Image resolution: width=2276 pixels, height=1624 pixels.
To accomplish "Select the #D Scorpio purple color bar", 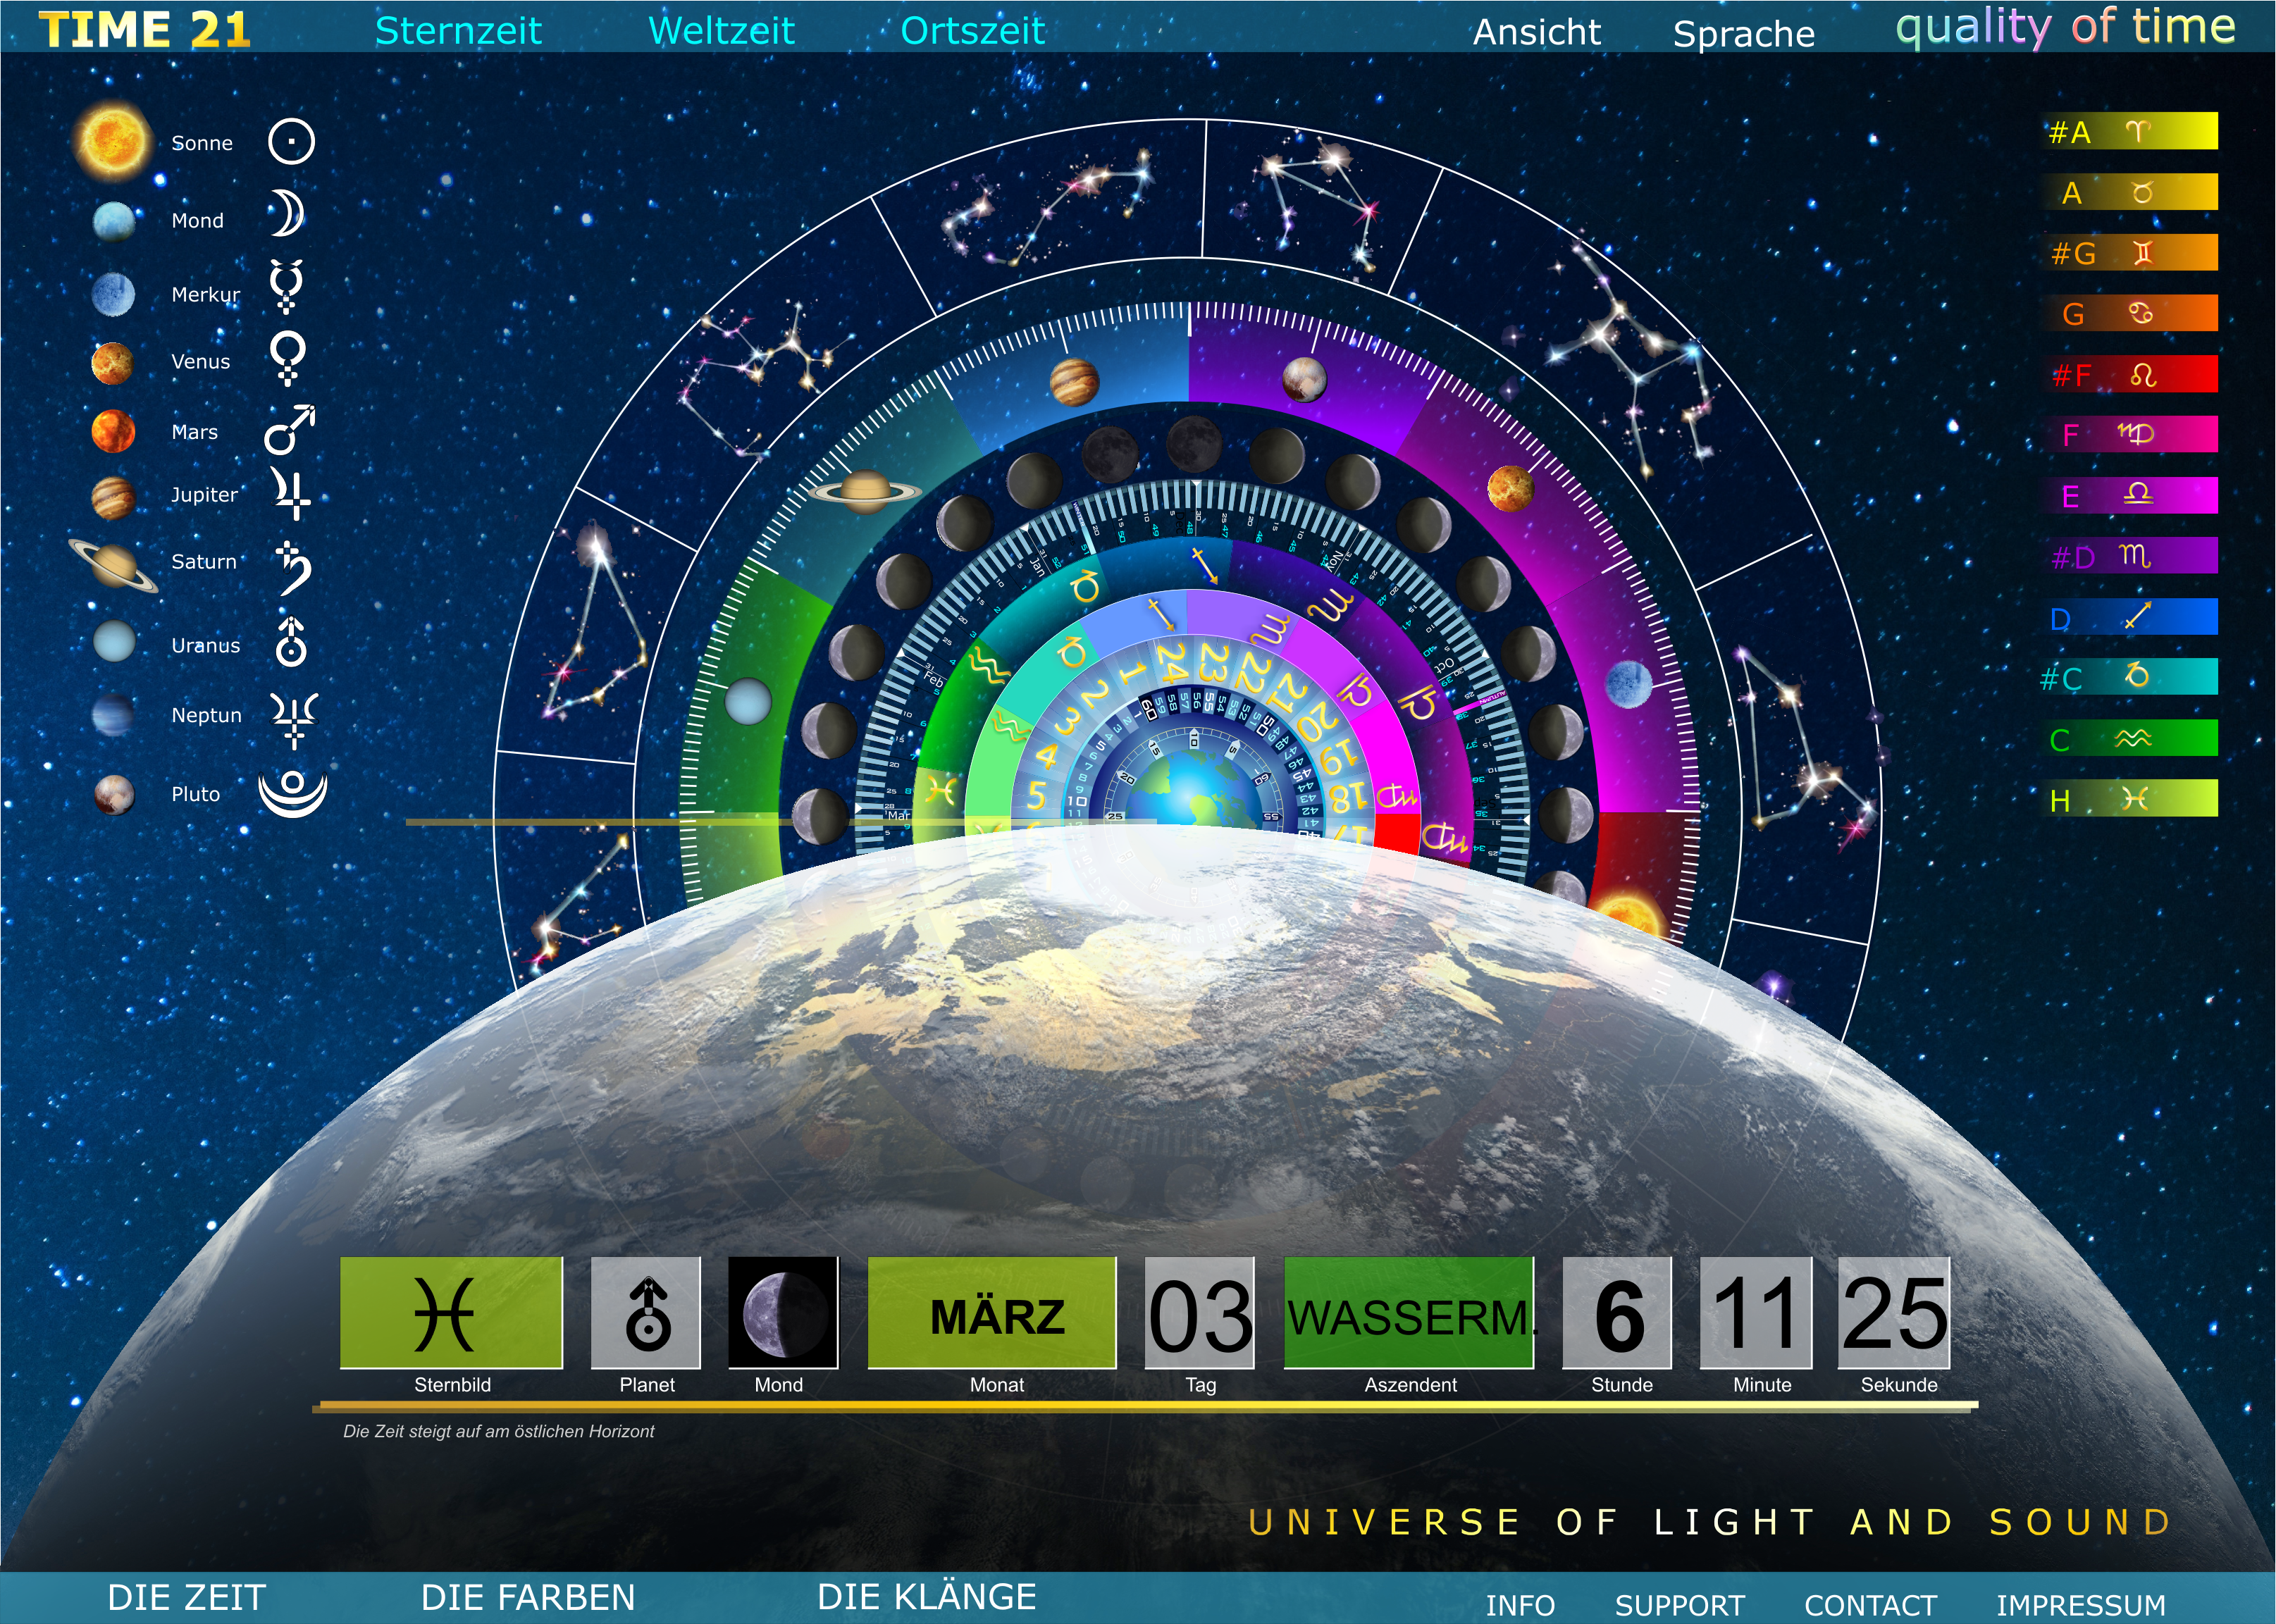I will [x=2129, y=555].
